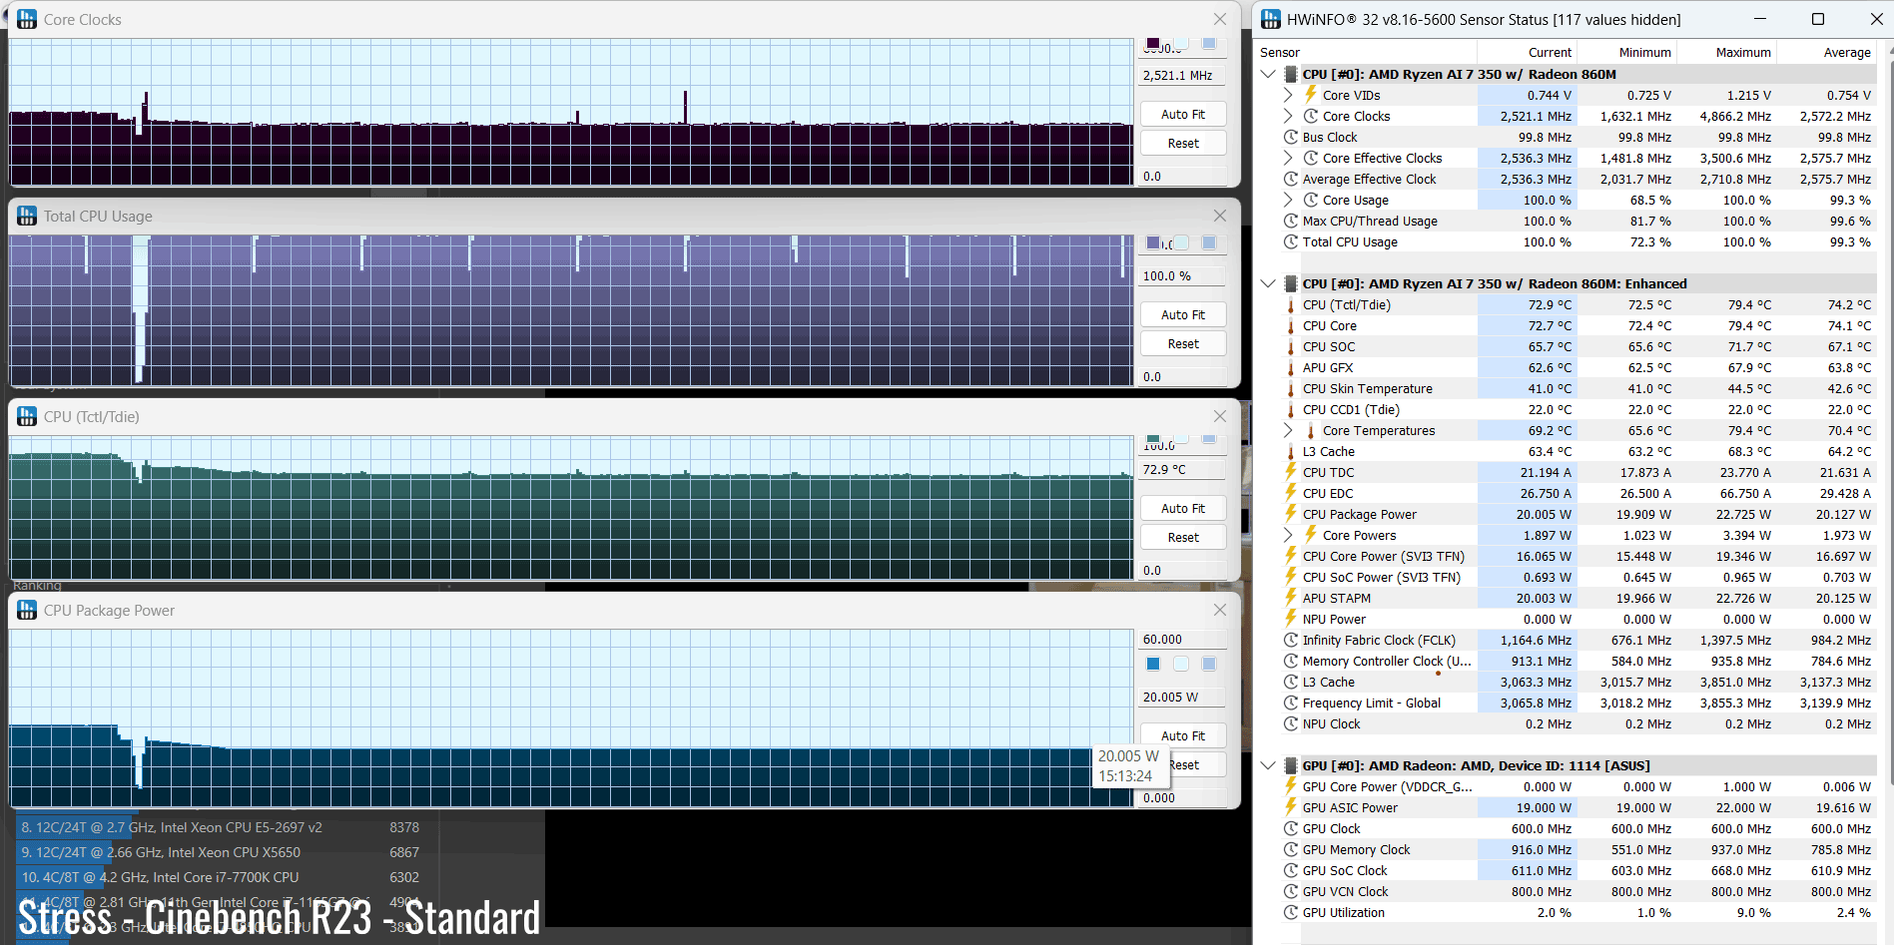Click Reset in the Core Clocks graph window
This screenshot has height=945, width=1894.
pyautogui.click(x=1183, y=143)
